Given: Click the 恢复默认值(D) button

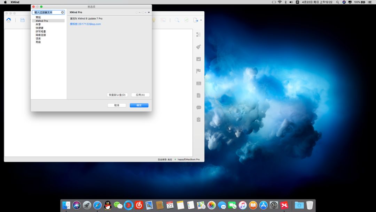Looking at the screenshot, I should 117,95.
